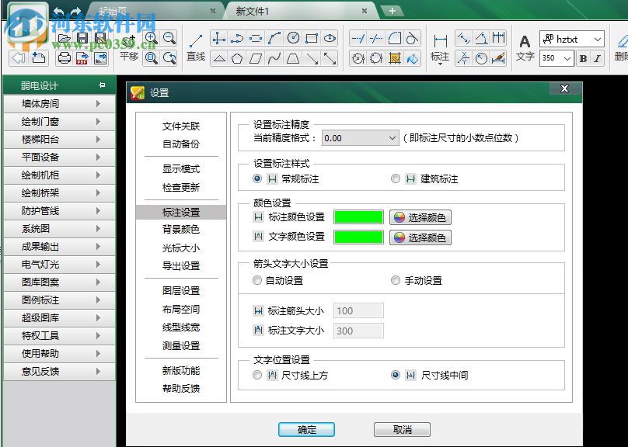Viewport: 628px width, 447px height.
Task: Select the rectangle drawing tool on the toolbar
Action: click(x=312, y=36)
